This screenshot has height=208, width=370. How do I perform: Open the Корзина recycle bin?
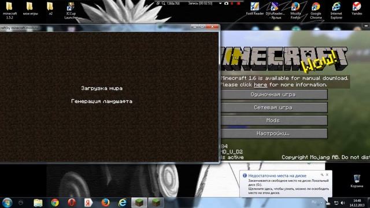point(357,181)
